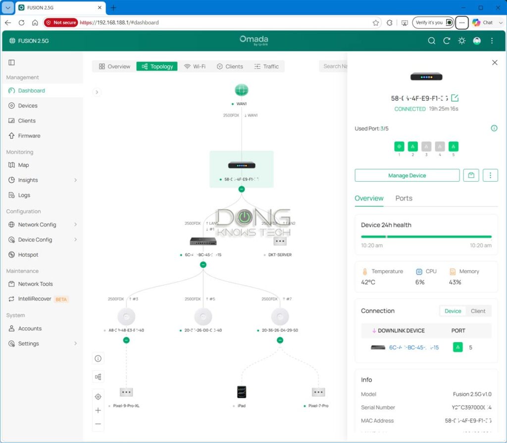
Task: Zoom in topology with plus button
Action: point(98,410)
